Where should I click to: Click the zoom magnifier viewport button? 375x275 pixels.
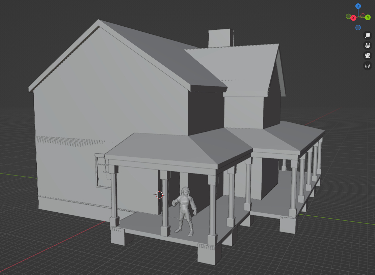coord(367,35)
